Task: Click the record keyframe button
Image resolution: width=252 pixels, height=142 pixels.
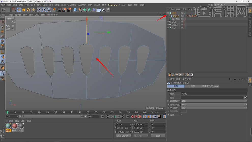Action: (x=132, y=117)
